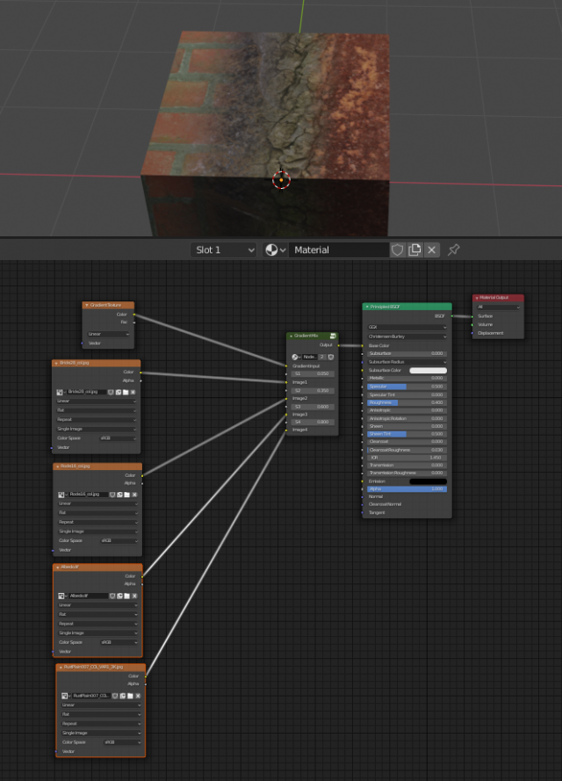This screenshot has height=781, width=562.
Task: Create new image copy in Rocks16 node
Action: tap(119, 495)
